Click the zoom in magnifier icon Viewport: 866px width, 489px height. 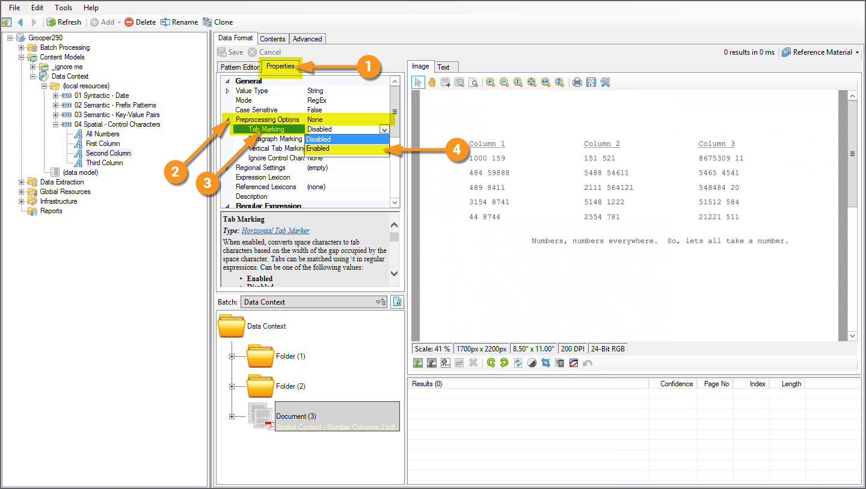[x=490, y=82]
